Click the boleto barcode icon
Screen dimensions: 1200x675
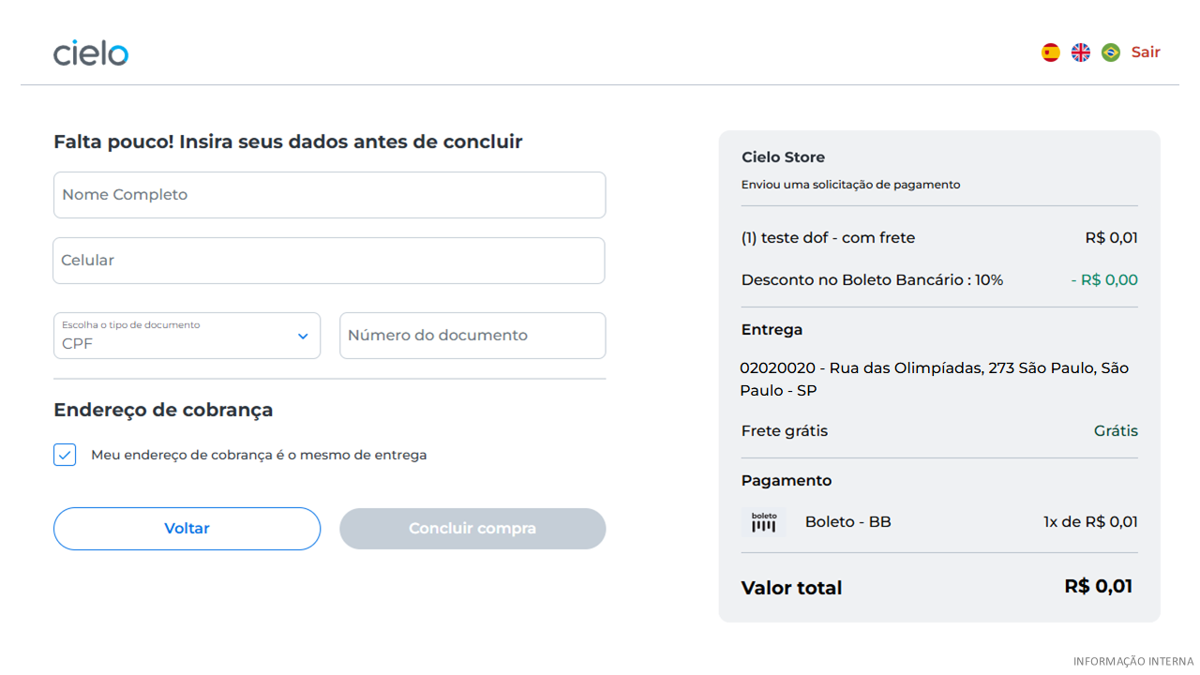(x=763, y=522)
